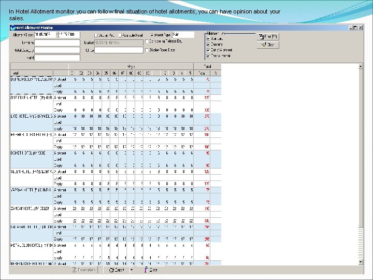373x280 pixels.
Task: Click the Allotment Date end field
Action: (x=69, y=35)
